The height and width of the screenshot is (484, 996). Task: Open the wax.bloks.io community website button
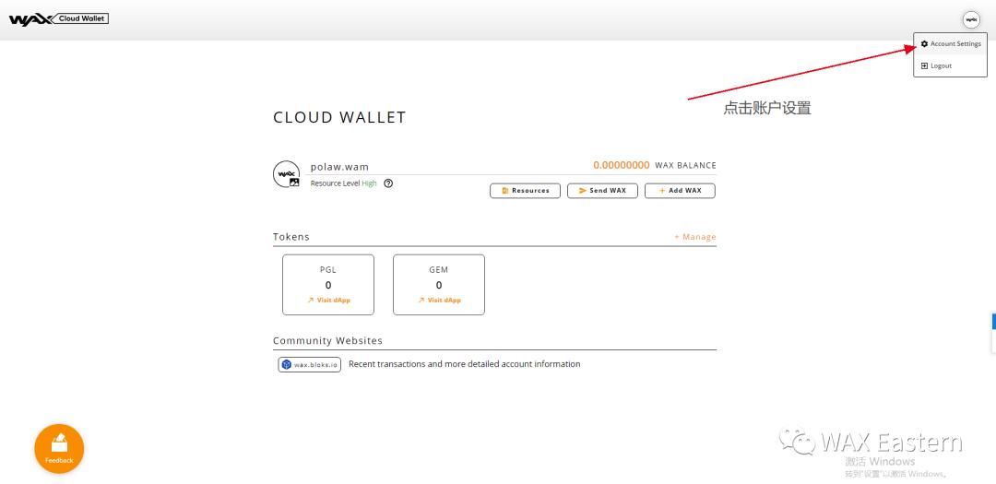coord(309,364)
